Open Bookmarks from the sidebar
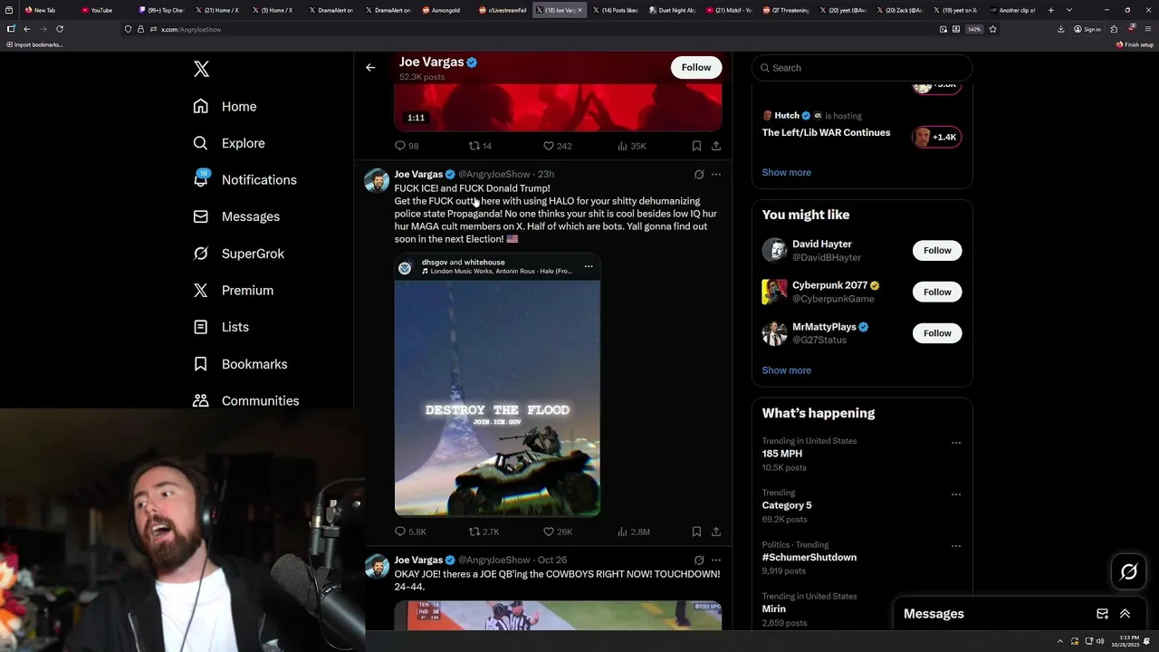 click(x=240, y=364)
